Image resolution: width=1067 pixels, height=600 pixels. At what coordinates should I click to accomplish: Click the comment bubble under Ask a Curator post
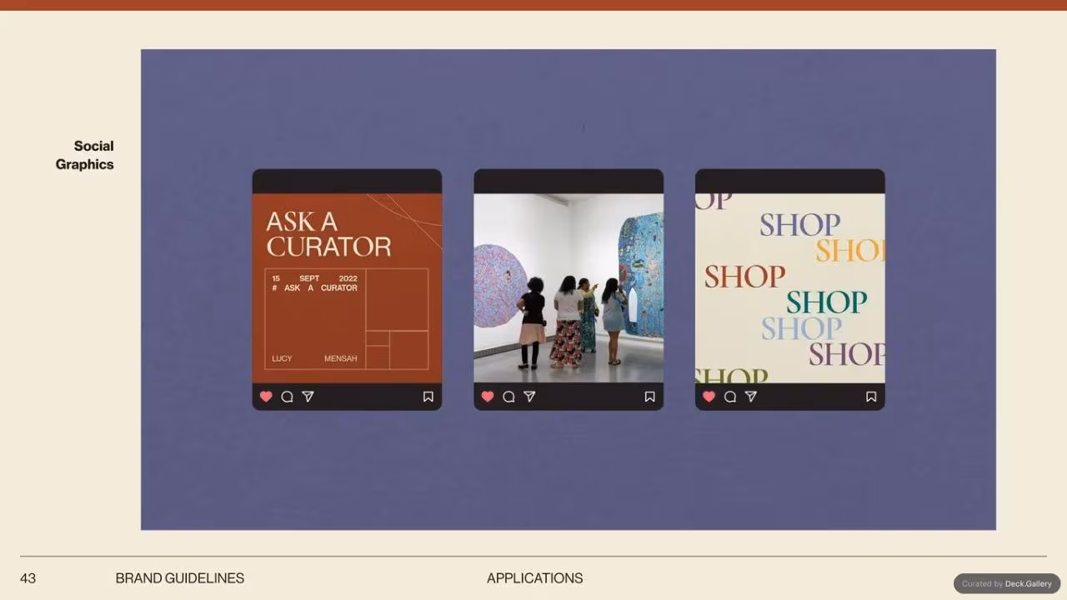tap(287, 397)
